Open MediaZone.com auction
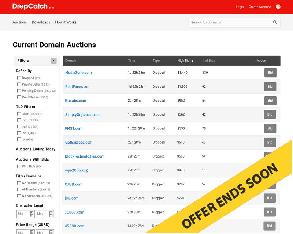 coord(78,73)
